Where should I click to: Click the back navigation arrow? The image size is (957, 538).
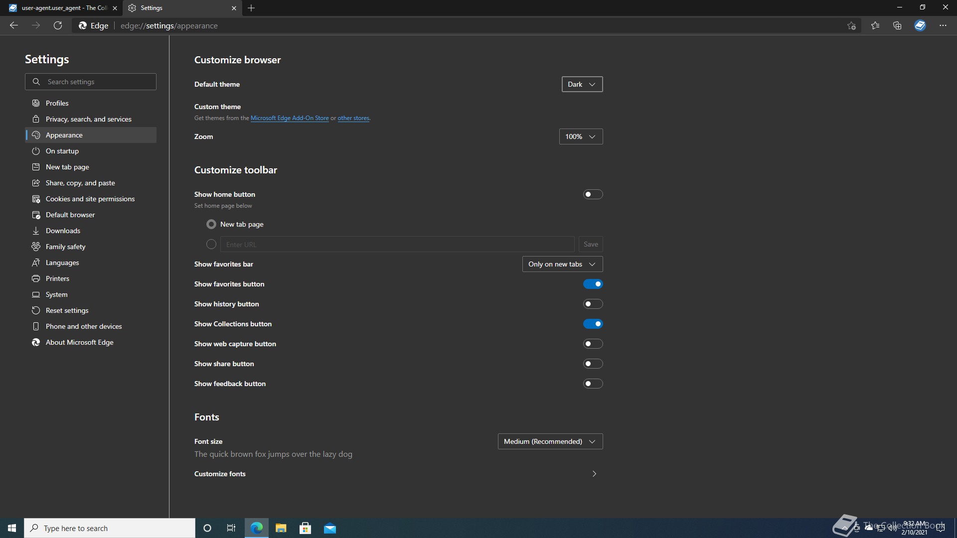point(14,26)
